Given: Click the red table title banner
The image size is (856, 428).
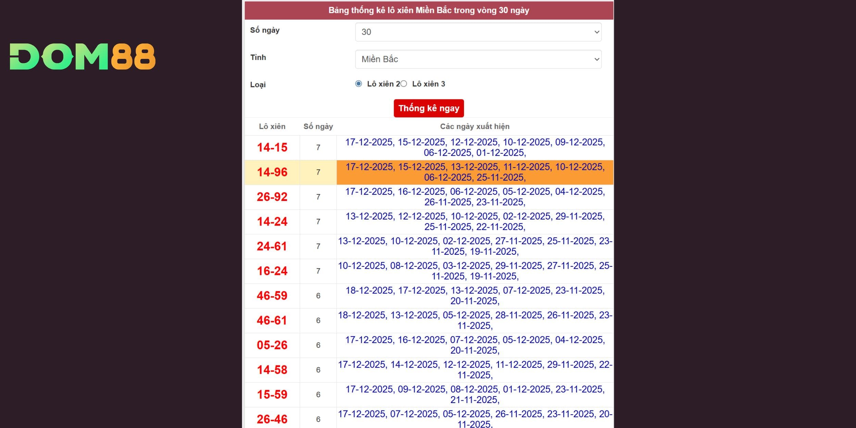Looking at the screenshot, I should (429, 10).
